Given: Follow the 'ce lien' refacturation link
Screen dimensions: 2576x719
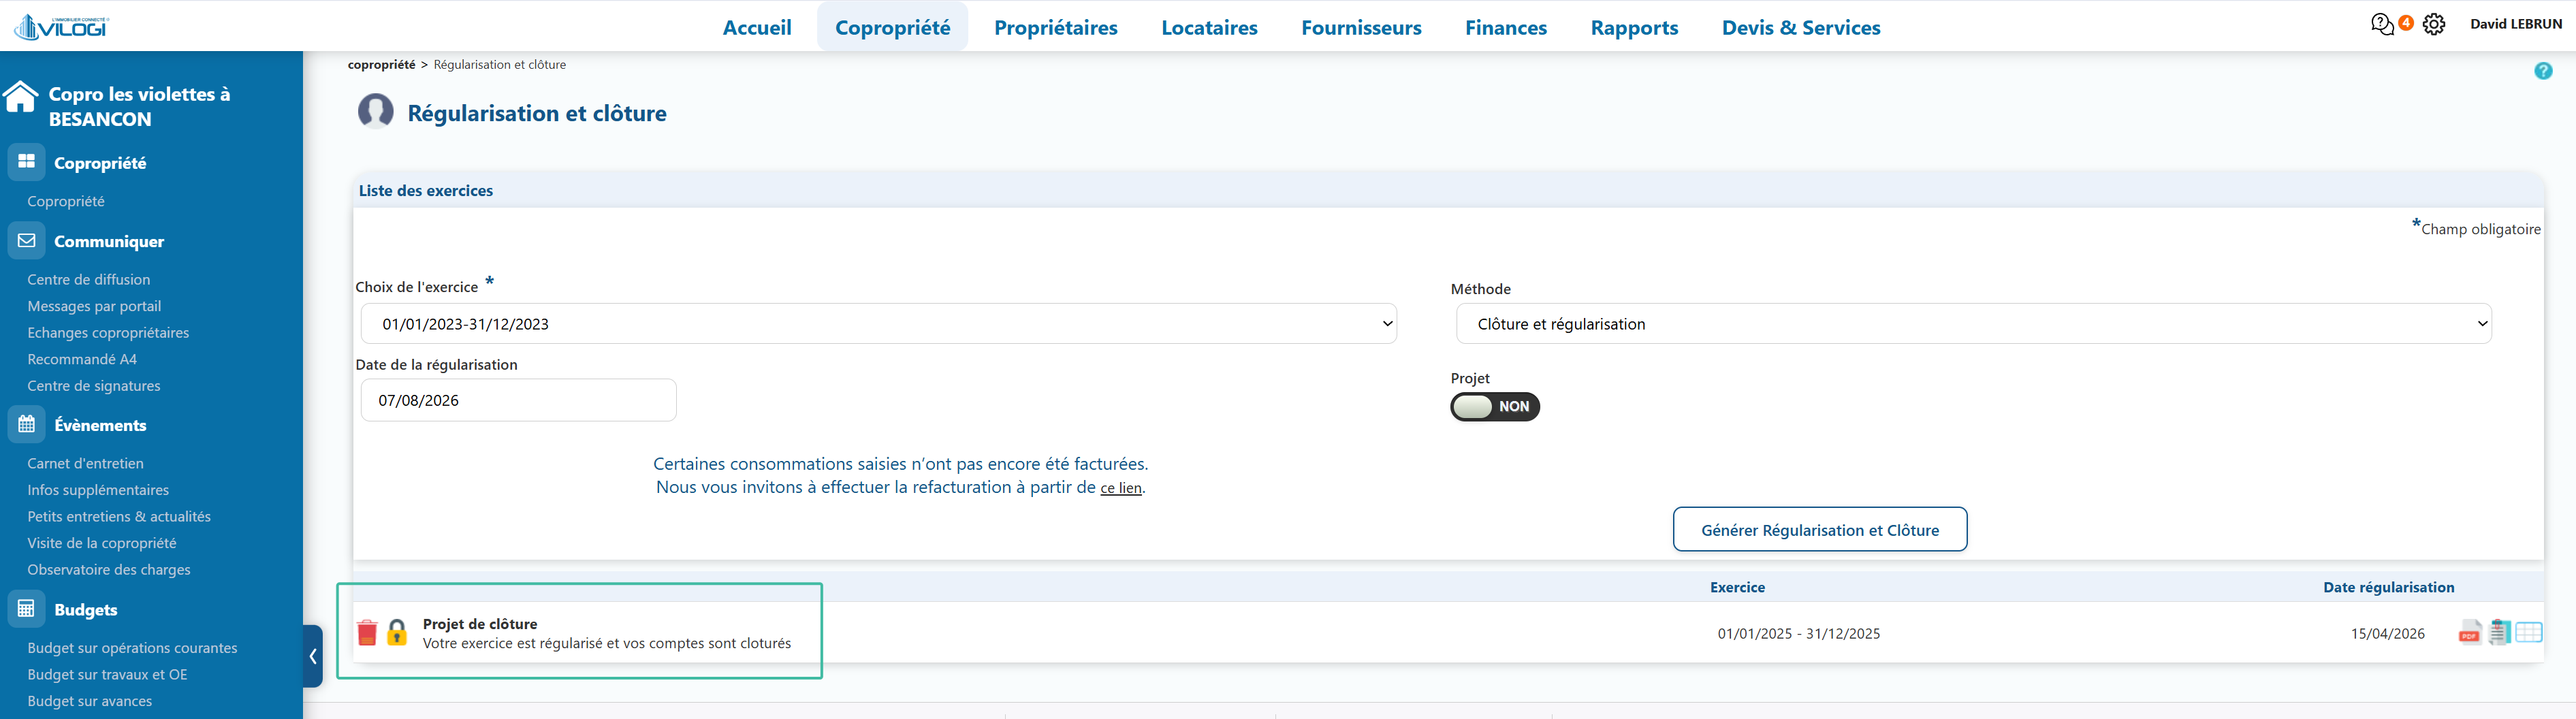Looking at the screenshot, I should [1121, 488].
